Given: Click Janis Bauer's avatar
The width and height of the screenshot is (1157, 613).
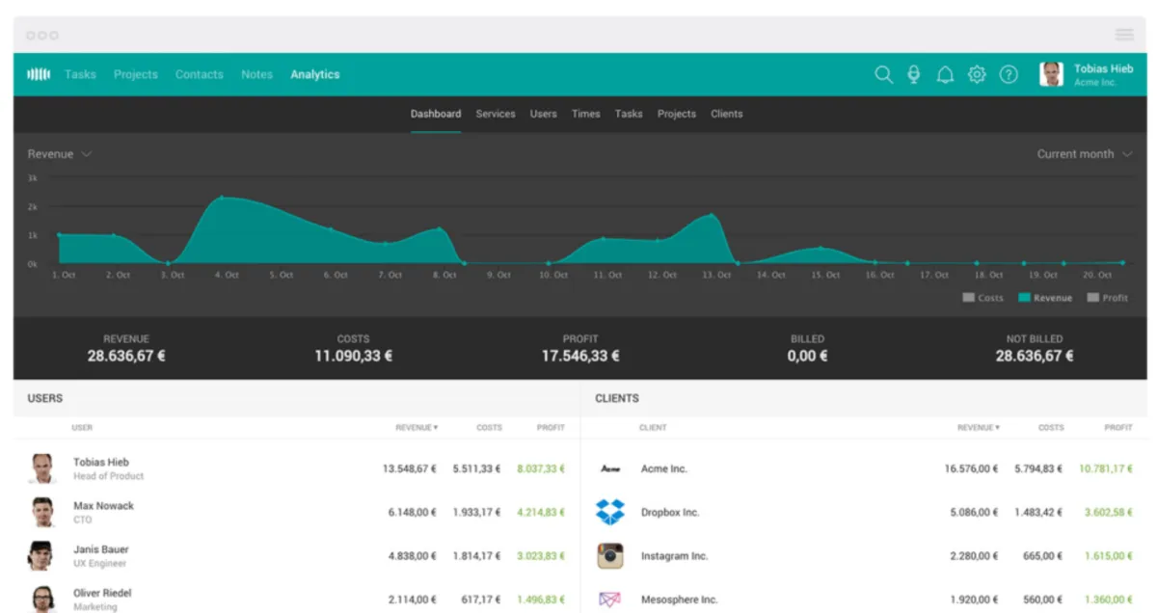Looking at the screenshot, I should pos(41,556).
